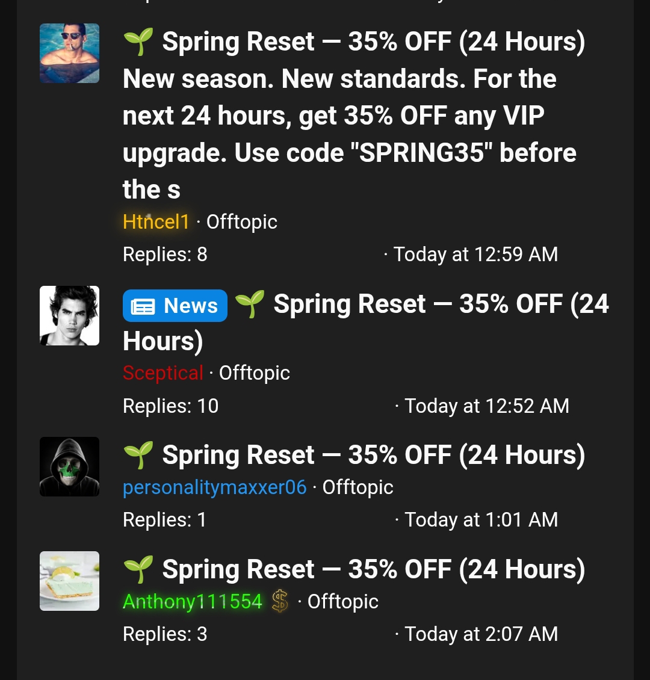Click the newspaper icon inside the News badge

[x=143, y=306]
